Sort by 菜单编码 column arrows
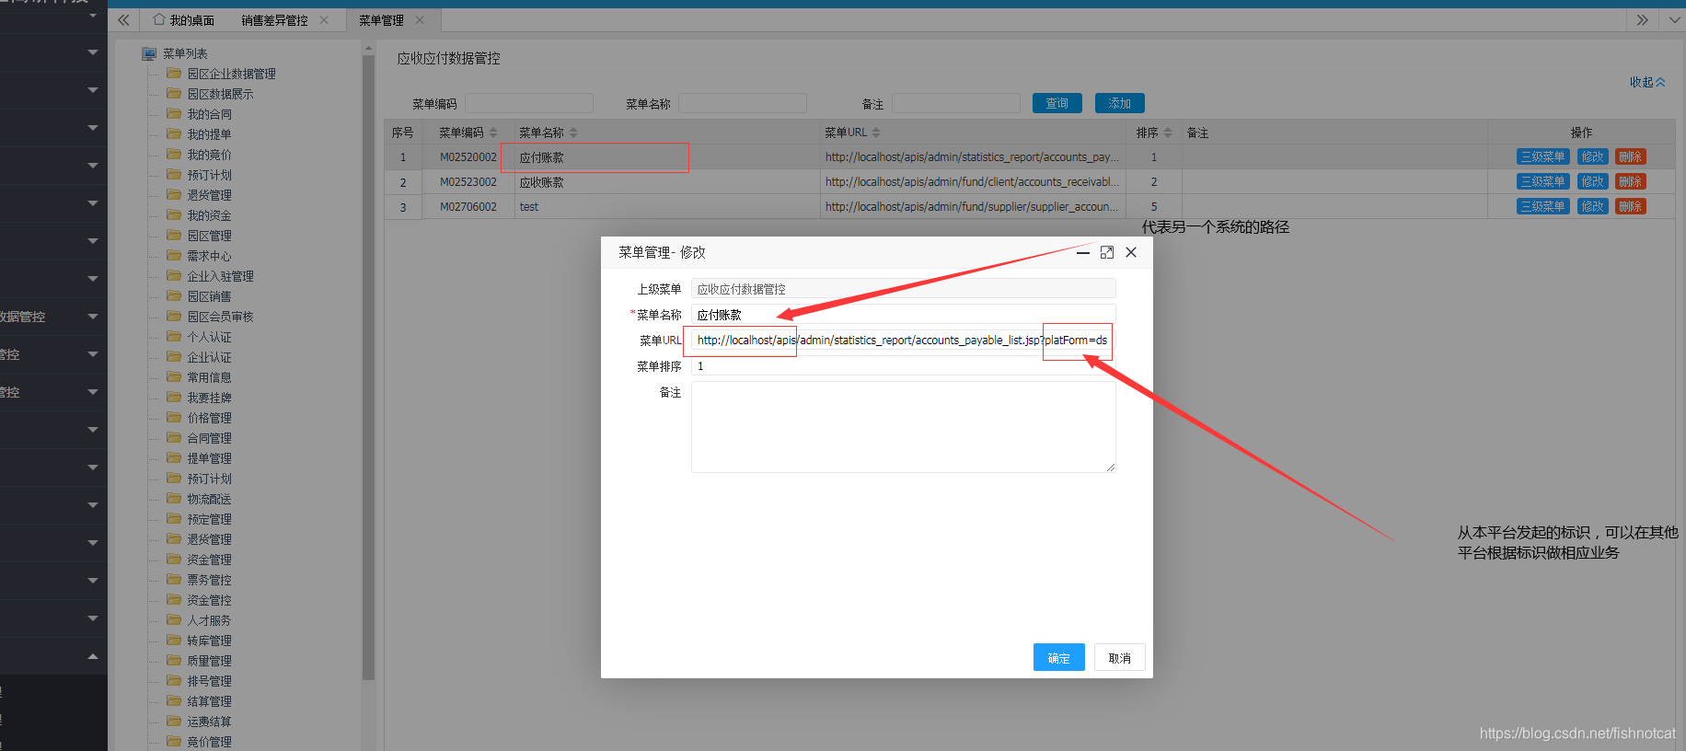 coord(493,133)
